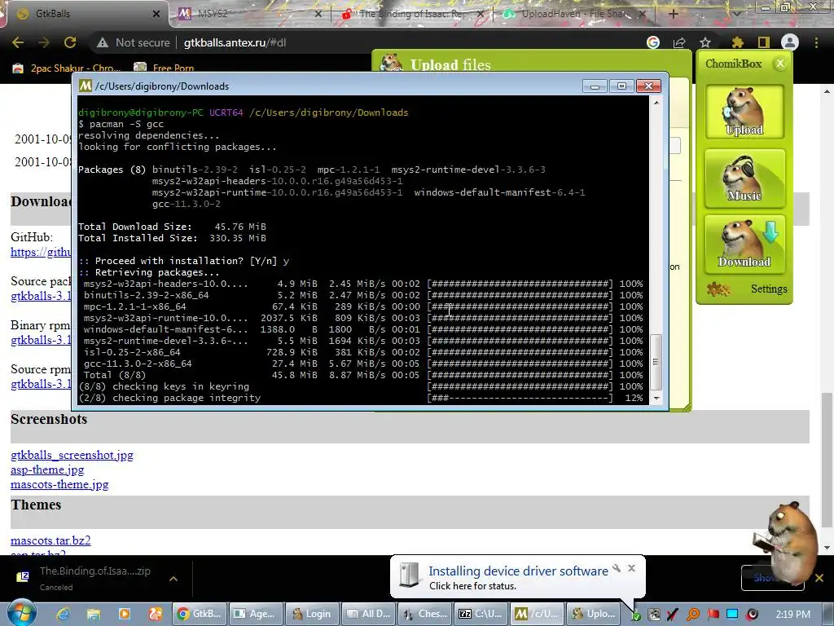Open Windows Explorer from the taskbar
This screenshot has height=626, width=834.
coord(94,614)
